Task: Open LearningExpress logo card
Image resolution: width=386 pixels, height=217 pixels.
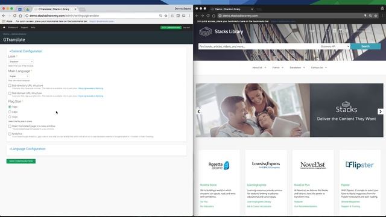Action: point(266,165)
